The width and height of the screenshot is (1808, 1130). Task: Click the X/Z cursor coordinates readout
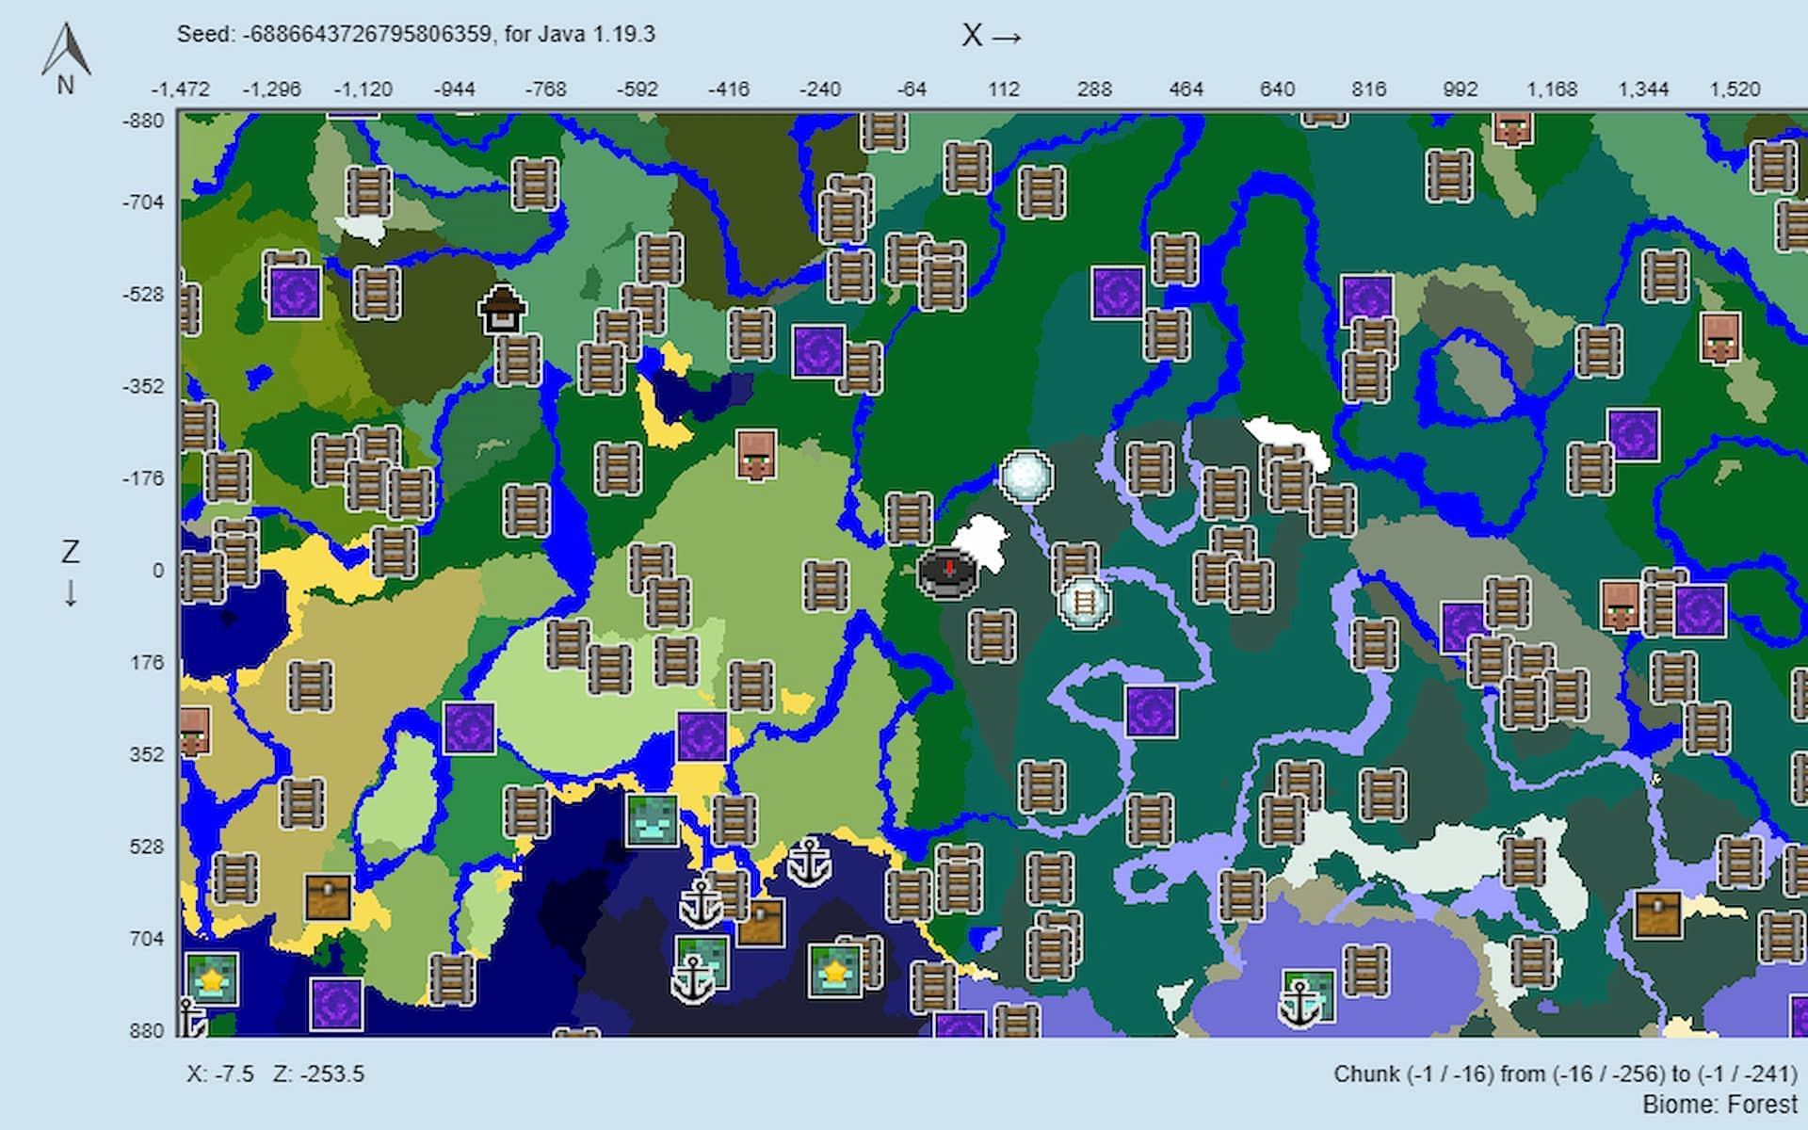pos(275,1074)
